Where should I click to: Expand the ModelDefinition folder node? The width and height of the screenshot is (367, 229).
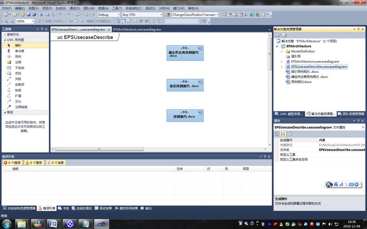[x=282, y=51]
